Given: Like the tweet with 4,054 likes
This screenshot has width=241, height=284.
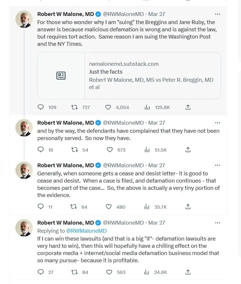Looking at the screenshot, I should click(x=108, y=107).
